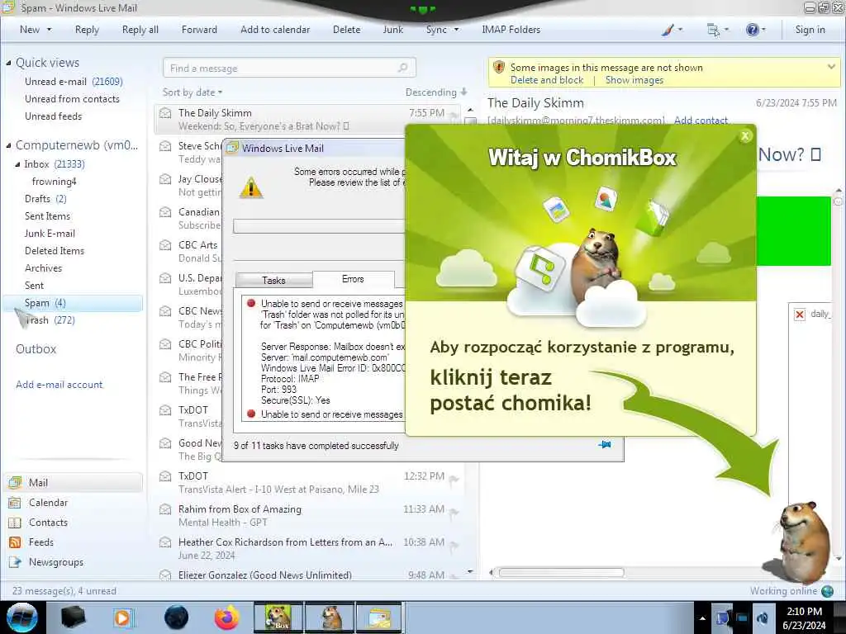This screenshot has height=634, width=846.
Task: Open the Deleted Items folder
Action: click(55, 251)
